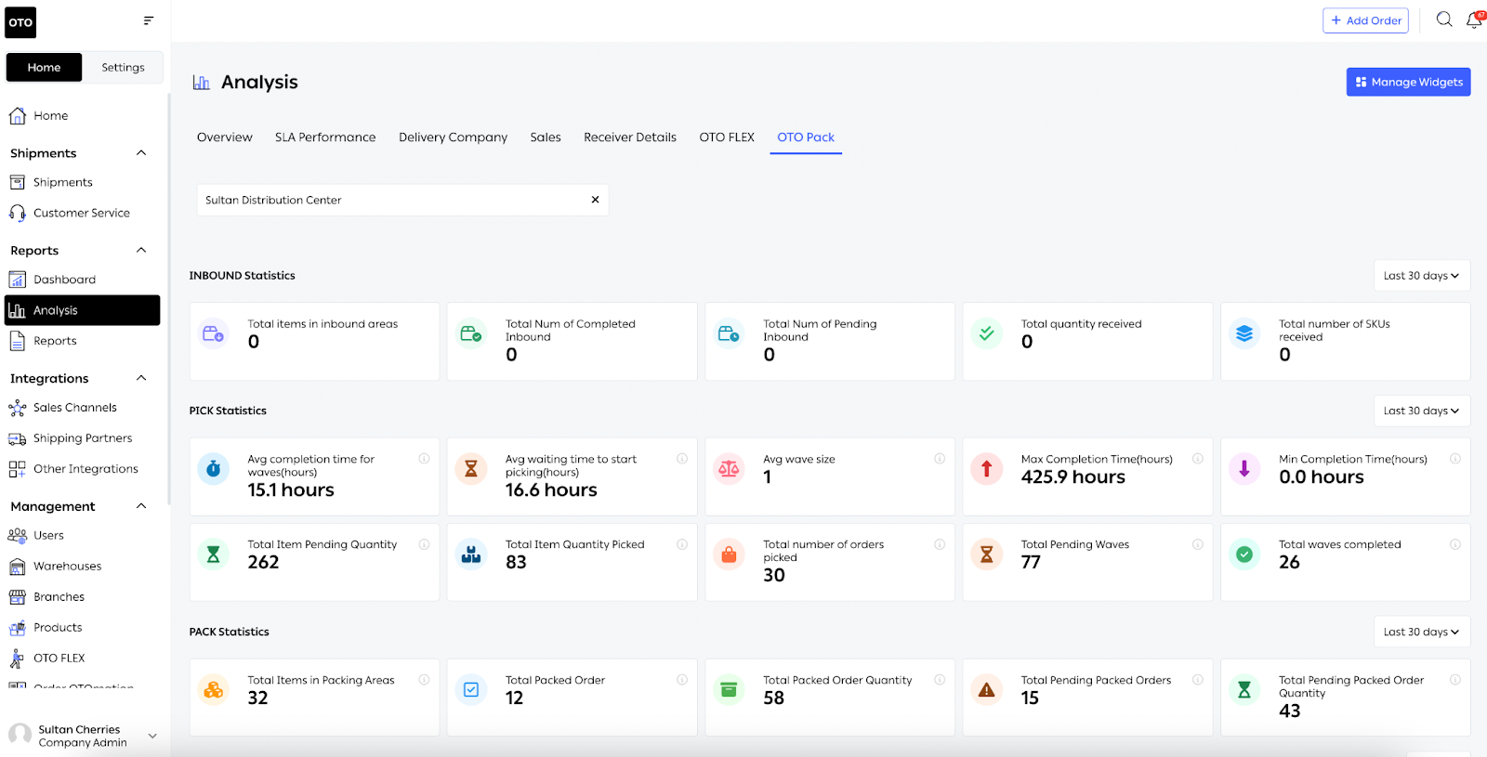The image size is (1487, 757).
Task: Click the OTO logo in the top corner
Action: click(x=20, y=22)
